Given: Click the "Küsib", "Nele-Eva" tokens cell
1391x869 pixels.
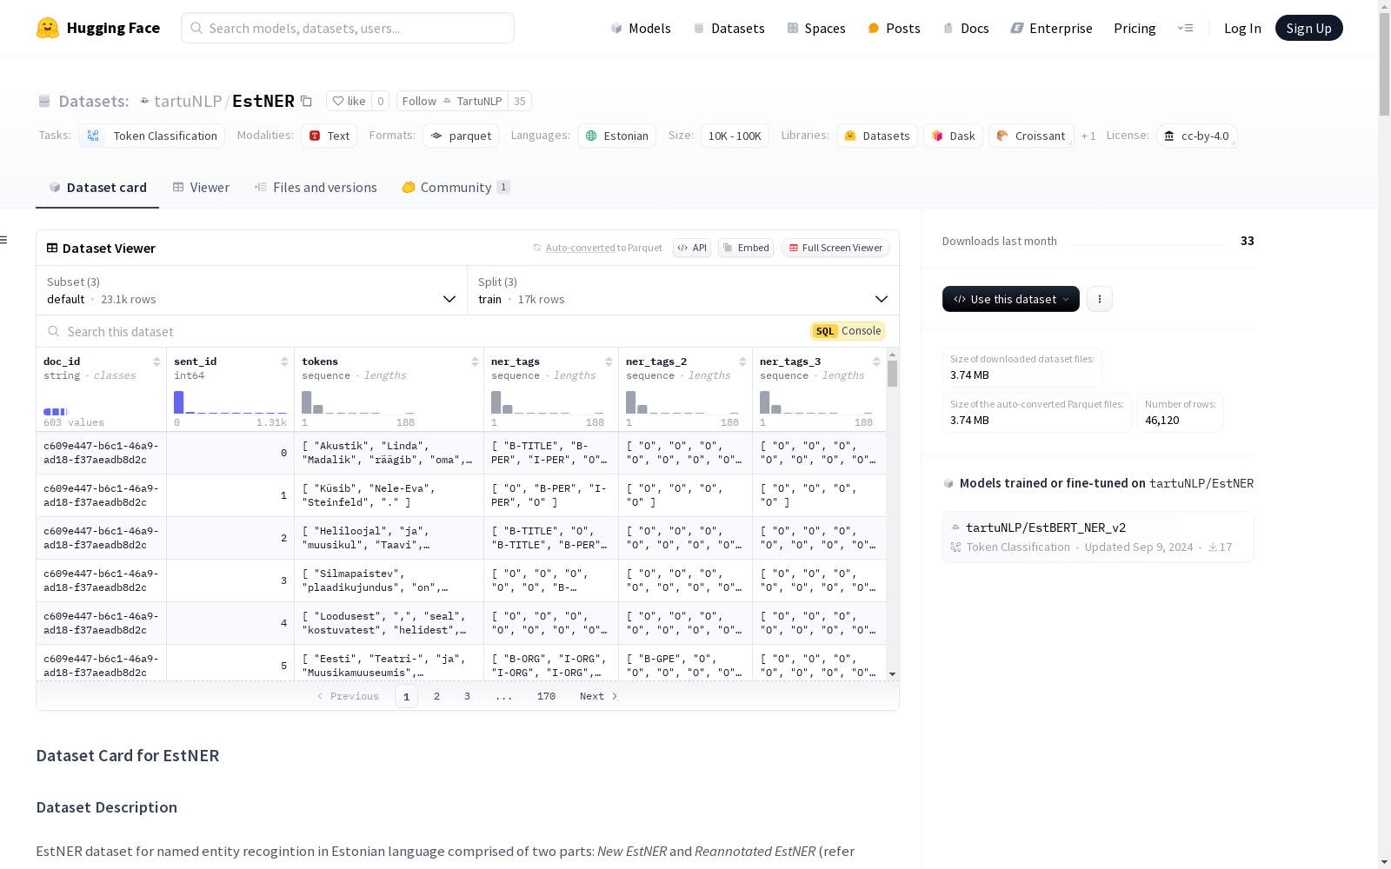Looking at the screenshot, I should [389, 495].
